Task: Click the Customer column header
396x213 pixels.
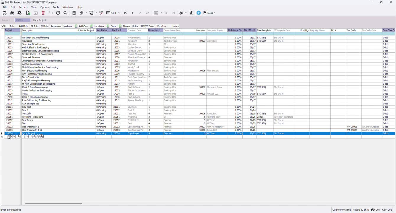Action: pyautogui.click(x=195, y=30)
